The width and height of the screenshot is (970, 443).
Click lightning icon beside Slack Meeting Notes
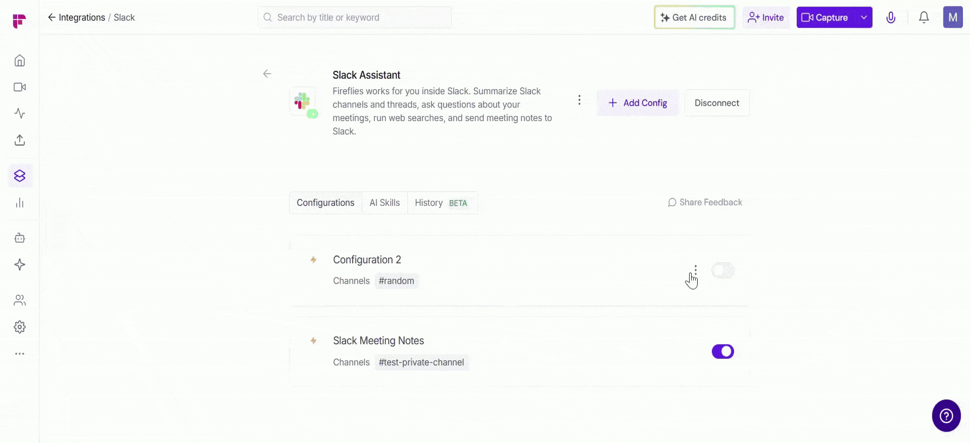click(313, 341)
